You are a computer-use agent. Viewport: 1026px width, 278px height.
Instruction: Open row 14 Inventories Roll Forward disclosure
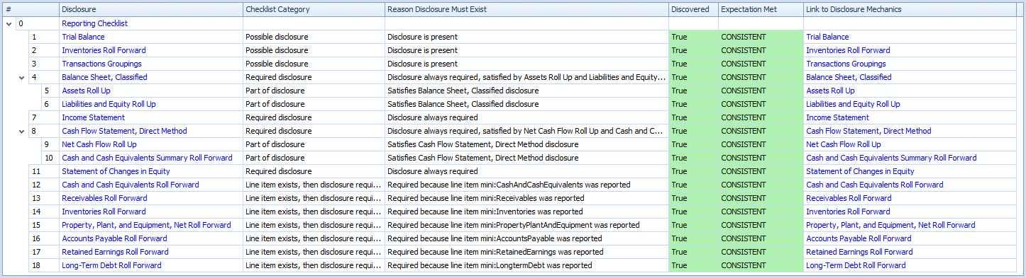click(104, 212)
